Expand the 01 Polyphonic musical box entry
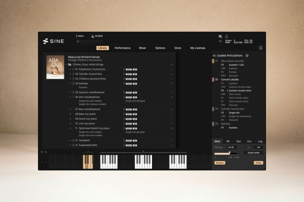This screenshot has height=202, width=304. point(70,69)
